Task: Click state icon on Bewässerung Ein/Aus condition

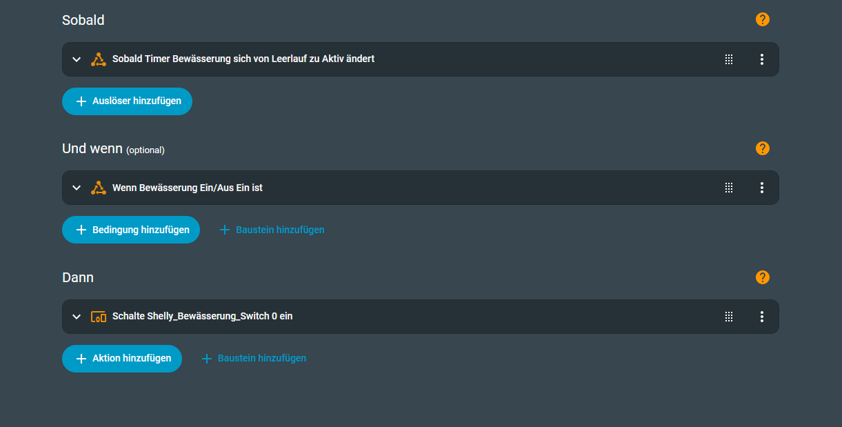Action: (99, 188)
